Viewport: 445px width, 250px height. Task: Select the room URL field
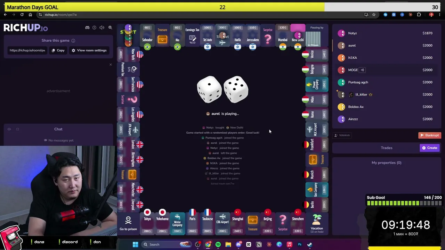(x=27, y=50)
